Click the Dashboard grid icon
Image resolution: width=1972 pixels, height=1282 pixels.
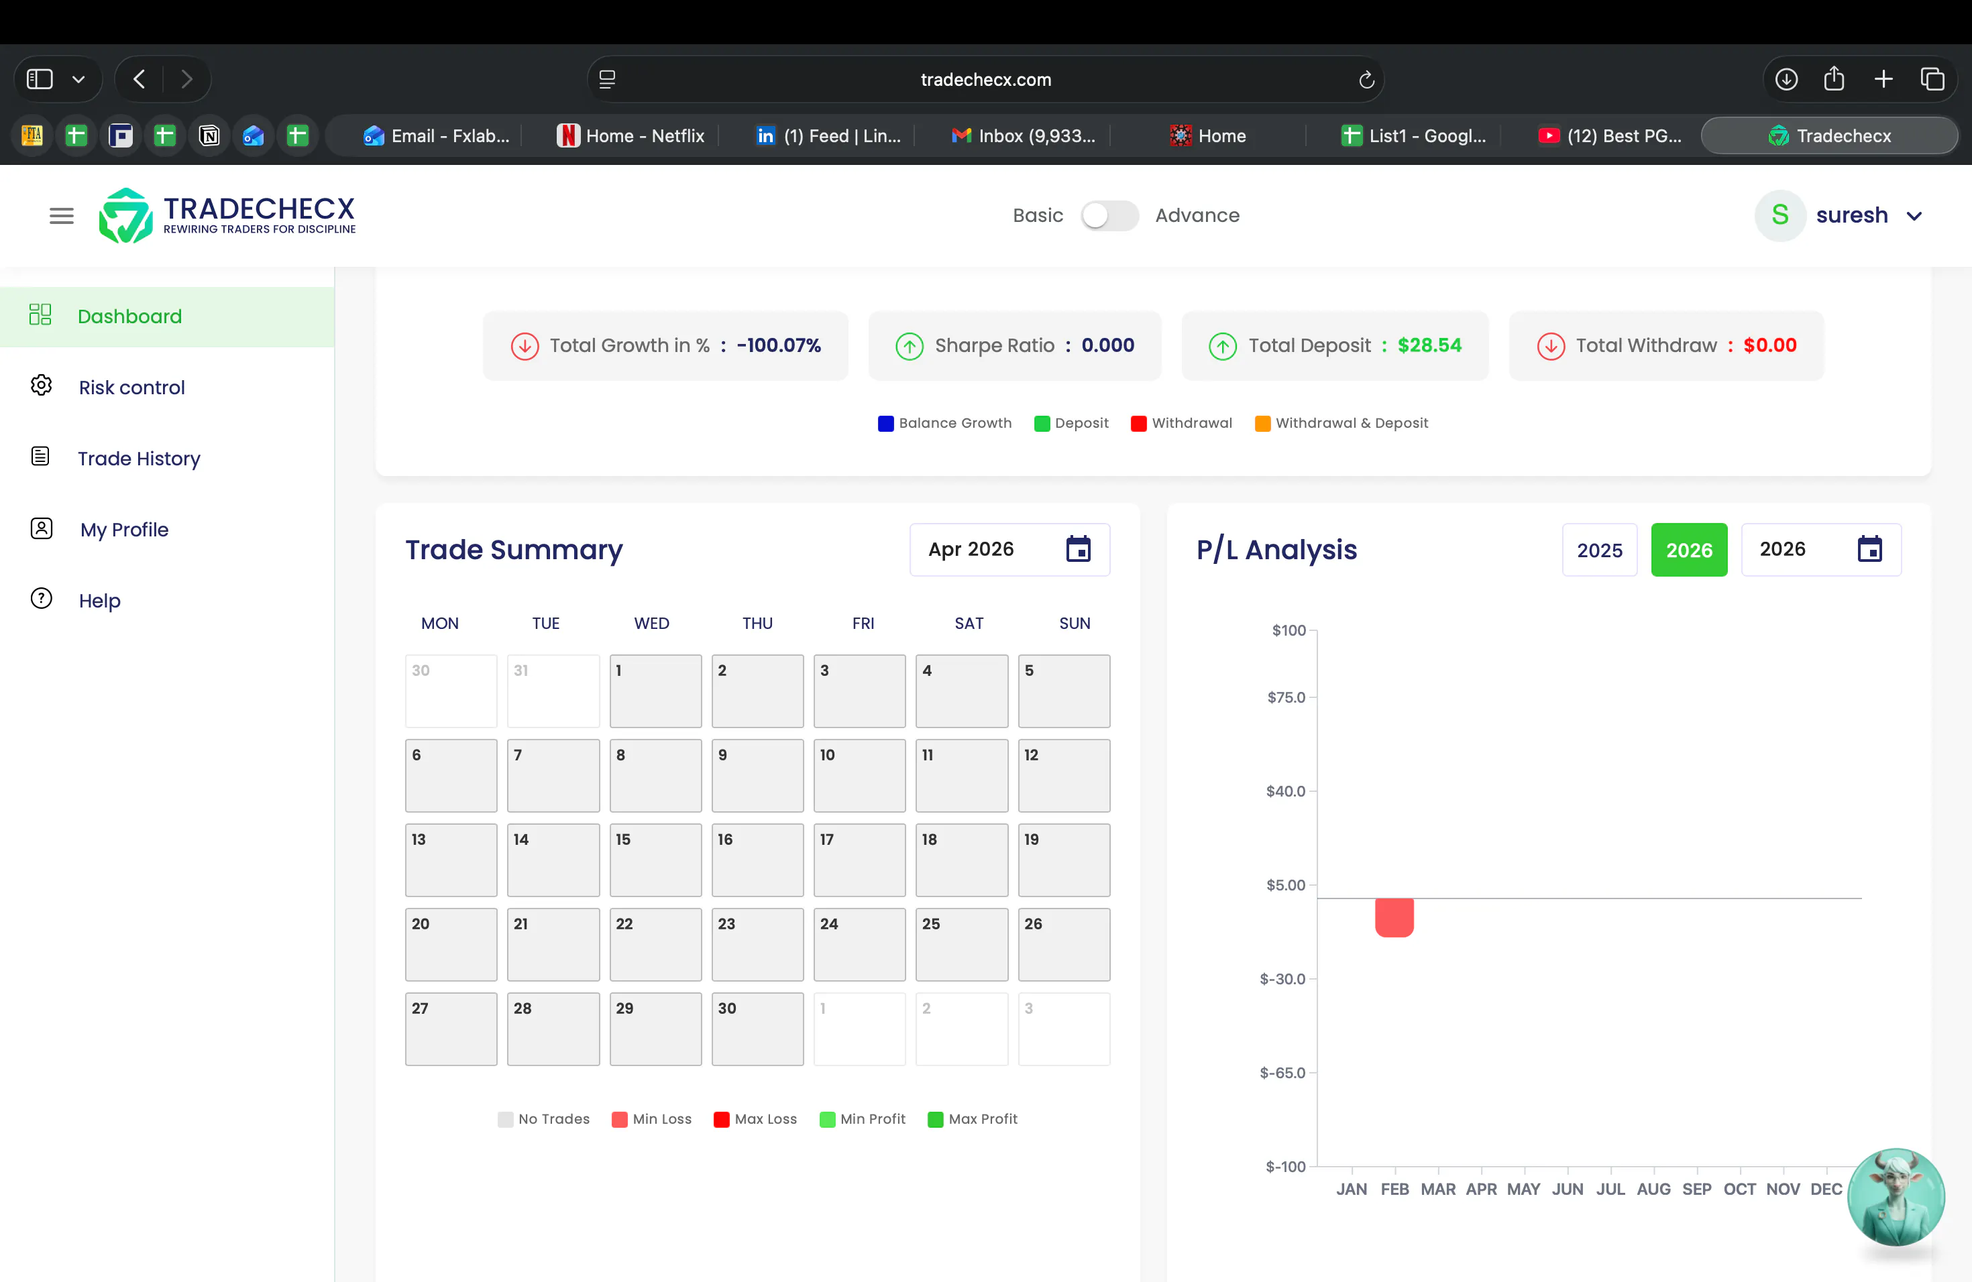[40, 314]
